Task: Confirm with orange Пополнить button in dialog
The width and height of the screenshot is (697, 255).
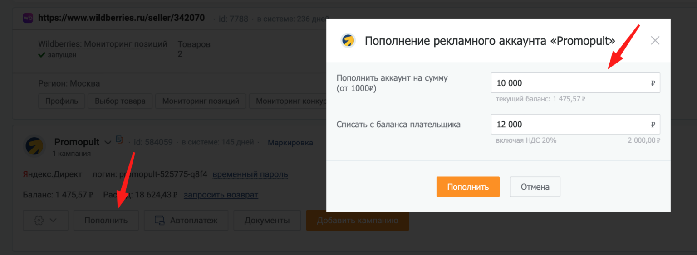Action: point(468,187)
